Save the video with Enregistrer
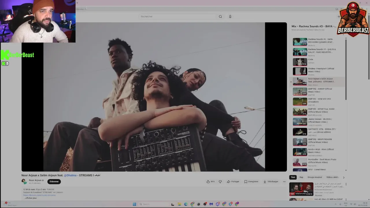This screenshot has width=370, height=208. [251, 181]
